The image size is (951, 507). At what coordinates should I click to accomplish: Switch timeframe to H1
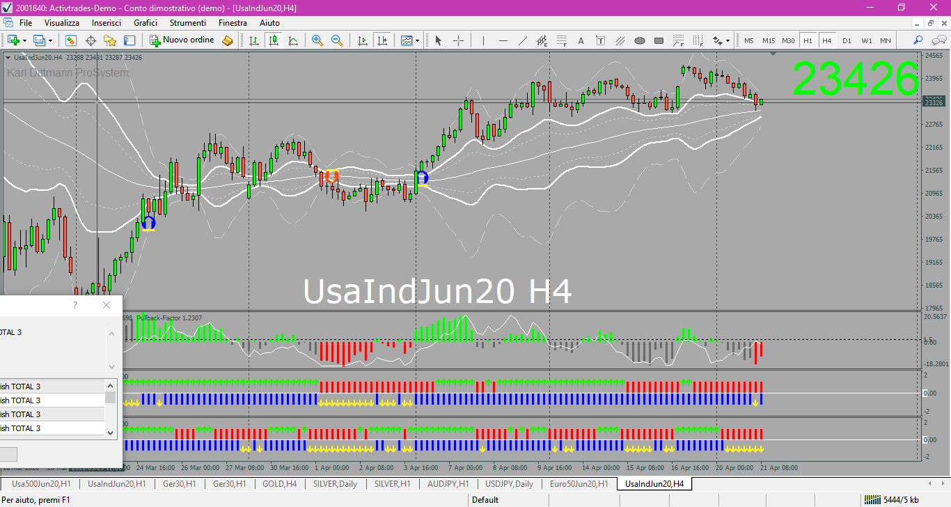tap(808, 40)
